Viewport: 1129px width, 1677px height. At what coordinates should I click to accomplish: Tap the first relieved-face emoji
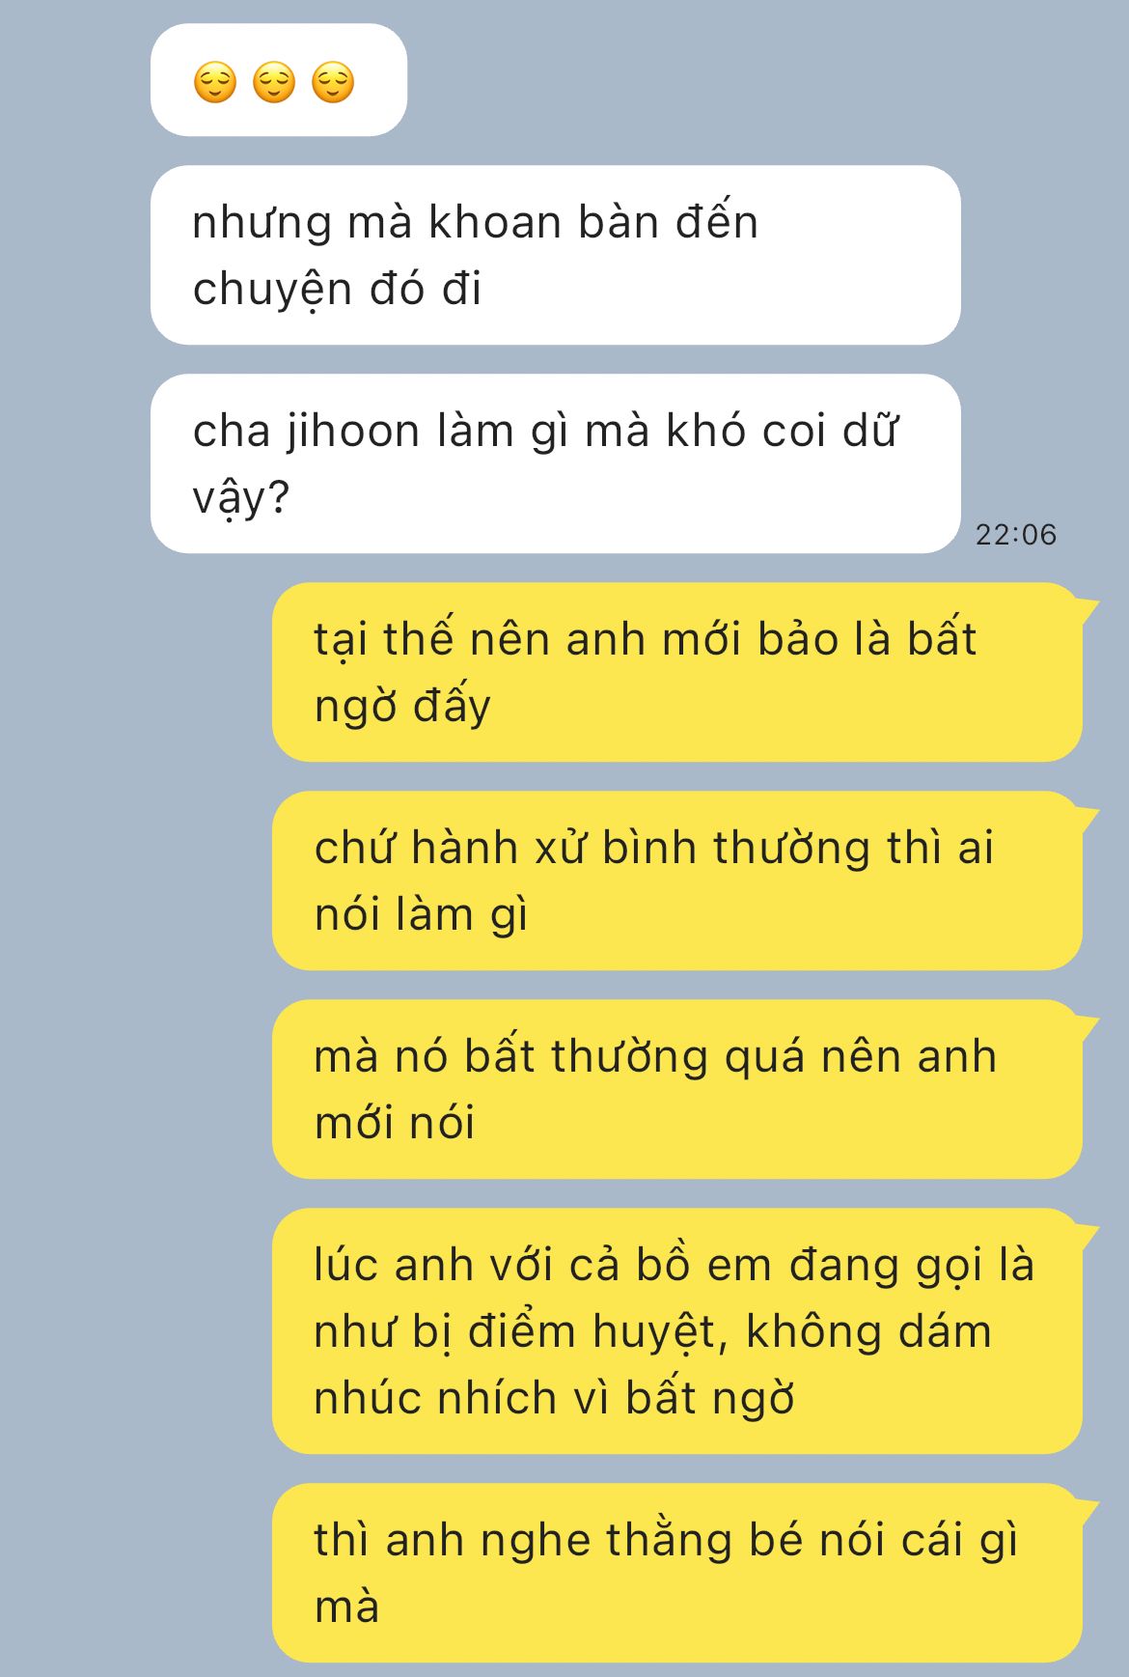pos(214,82)
